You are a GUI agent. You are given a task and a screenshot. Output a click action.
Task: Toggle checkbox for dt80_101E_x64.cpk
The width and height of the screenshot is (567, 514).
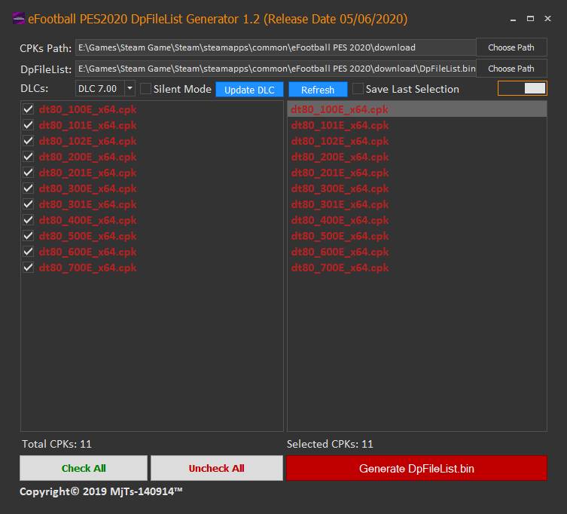(28, 125)
